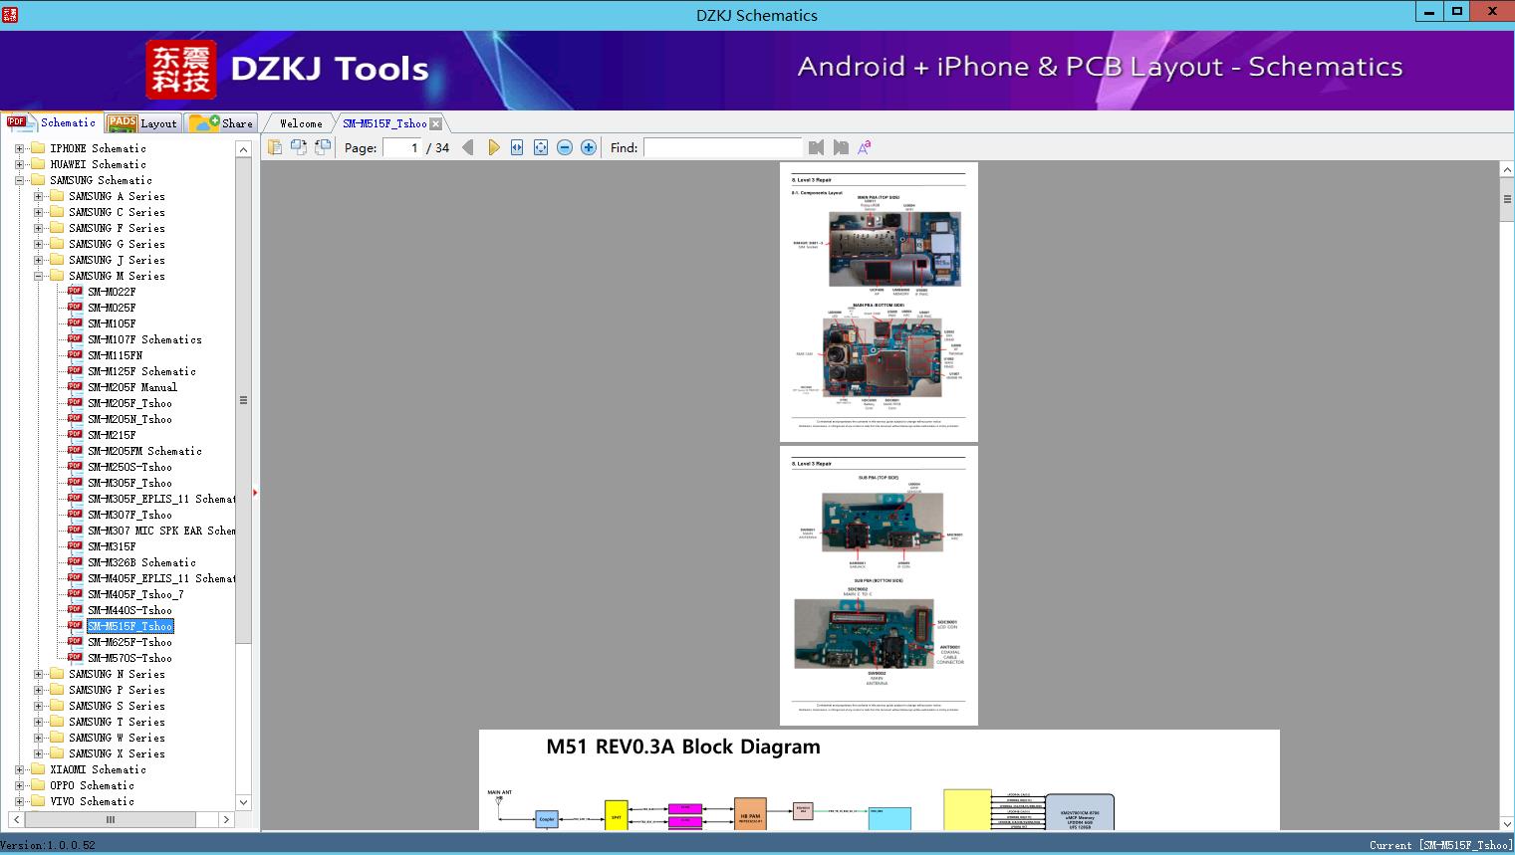This screenshot has width=1515, height=855.
Task: Open SM-M570S-Tshoo file
Action: pos(129,658)
